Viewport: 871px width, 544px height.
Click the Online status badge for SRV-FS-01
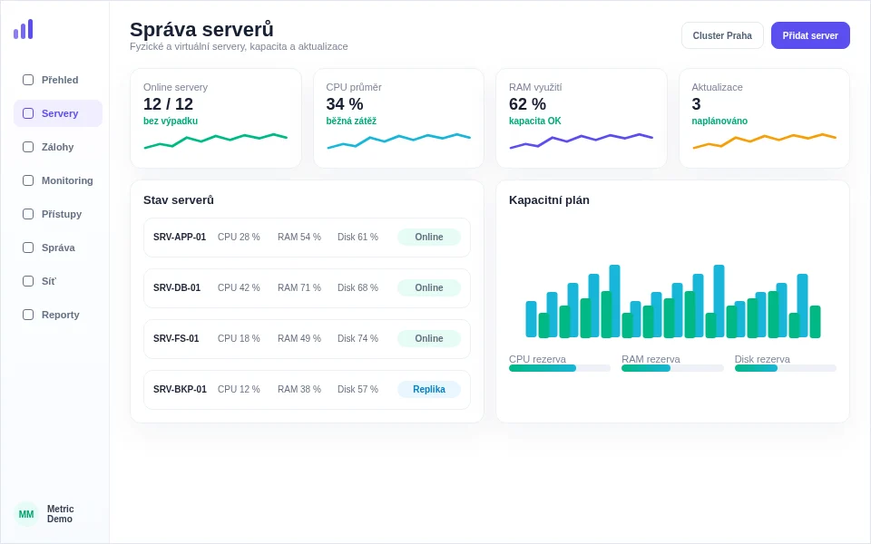click(x=429, y=338)
